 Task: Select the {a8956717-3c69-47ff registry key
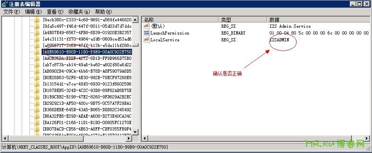point(87,45)
